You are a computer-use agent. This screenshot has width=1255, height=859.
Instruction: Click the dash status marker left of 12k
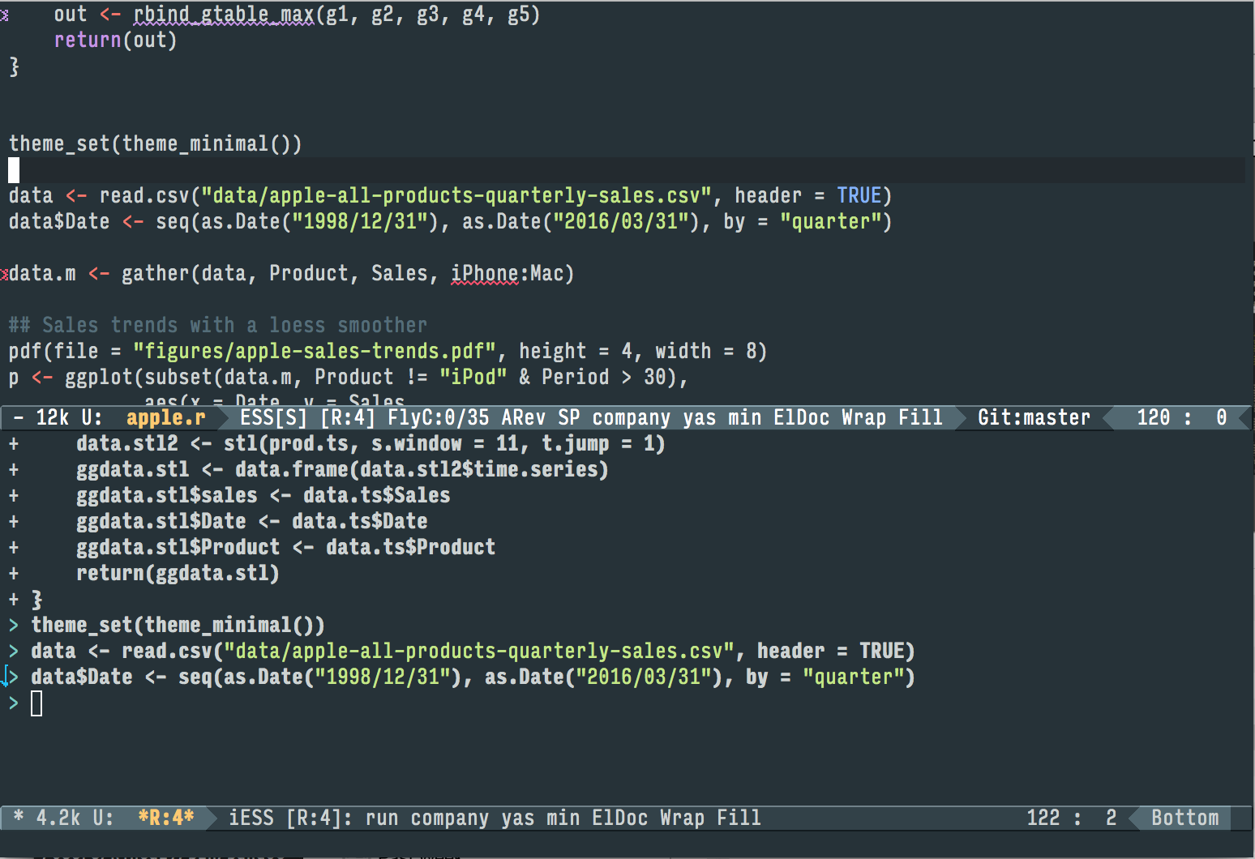coord(18,417)
